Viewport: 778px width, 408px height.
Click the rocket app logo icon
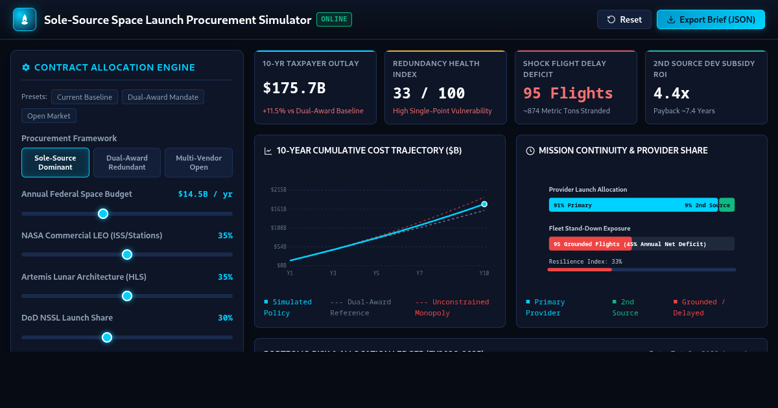click(x=25, y=19)
